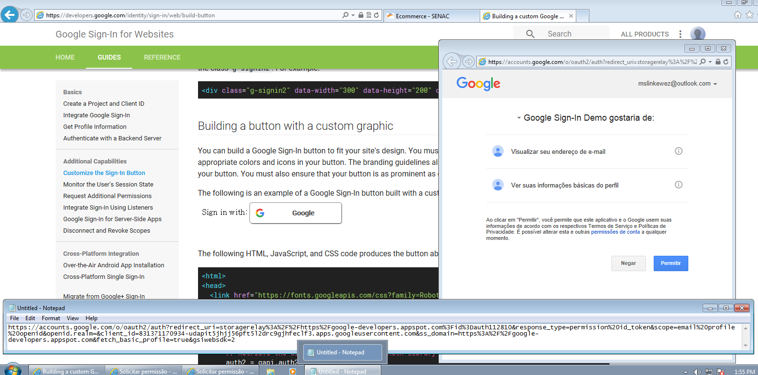Select the GUIDES navigation tab
Viewport: 758px width, 375px height.
click(109, 57)
